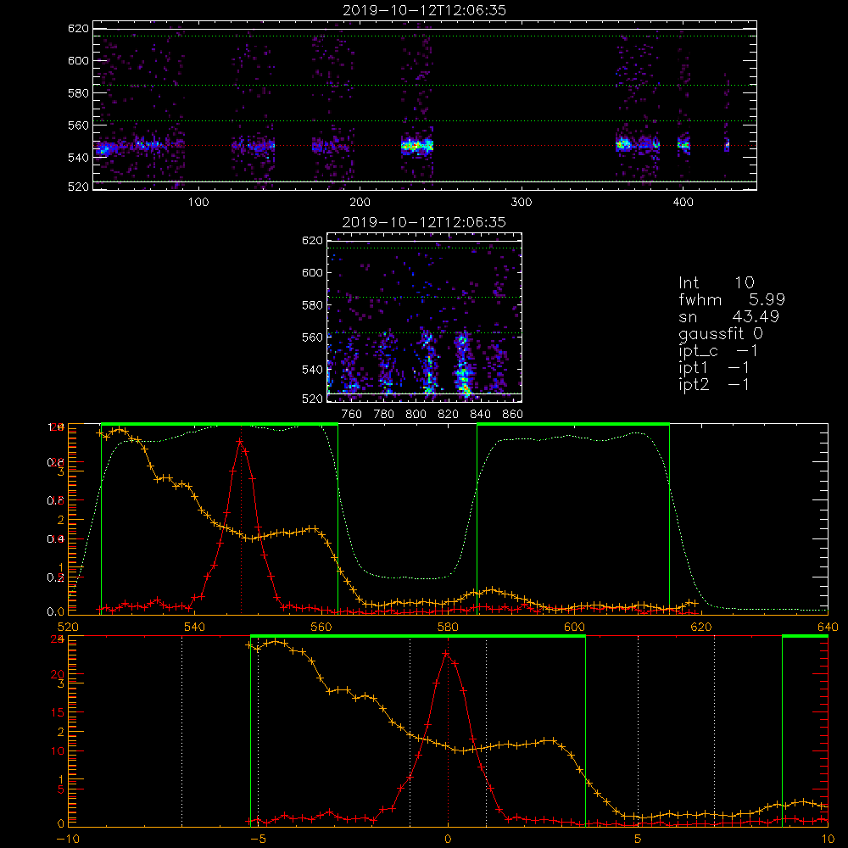Select the 'sn 43.49' value
The image size is (848, 848).
click(x=728, y=316)
